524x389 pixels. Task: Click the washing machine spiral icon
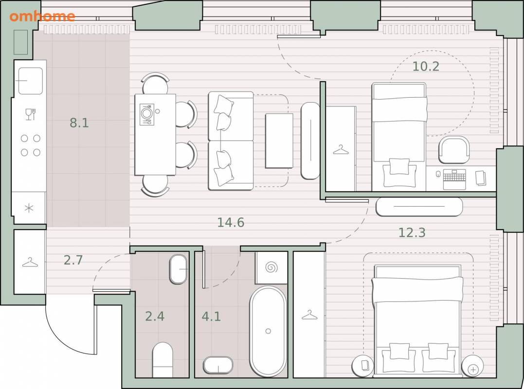(271, 267)
